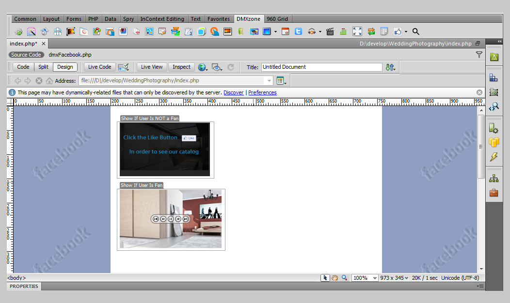The height and width of the screenshot is (303, 510).
Task: Toggle Live Code mode
Action: click(x=99, y=67)
